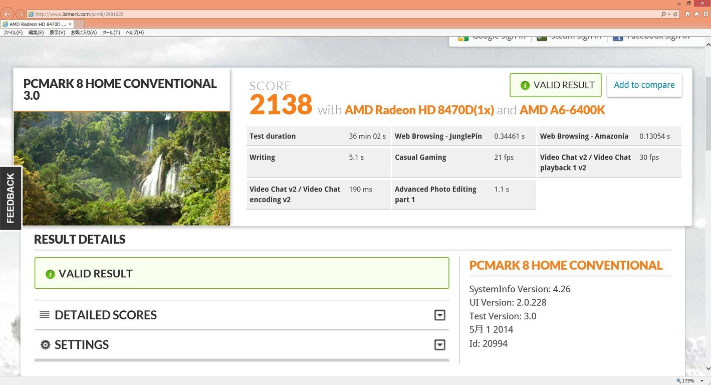Open the 編集(E) menu
Viewport: 711px width, 385px height.
[x=36, y=33]
